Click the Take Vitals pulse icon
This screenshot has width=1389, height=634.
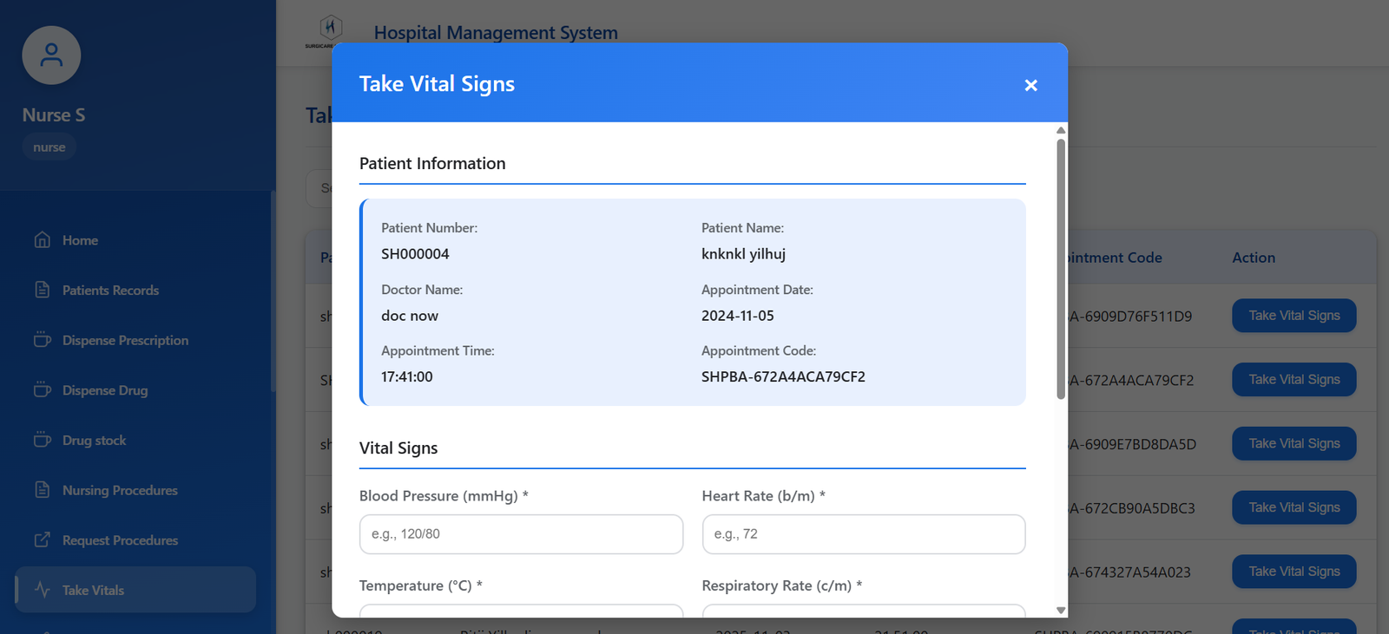pos(42,590)
